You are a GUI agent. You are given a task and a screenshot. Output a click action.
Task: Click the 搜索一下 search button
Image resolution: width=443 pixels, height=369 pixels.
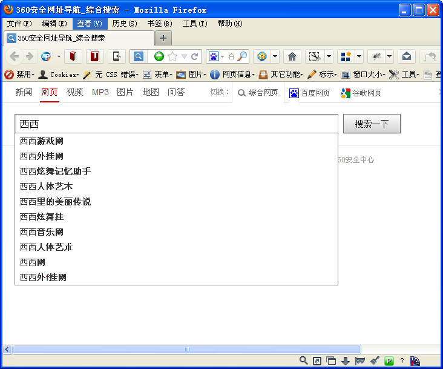click(x=372, y=124)
